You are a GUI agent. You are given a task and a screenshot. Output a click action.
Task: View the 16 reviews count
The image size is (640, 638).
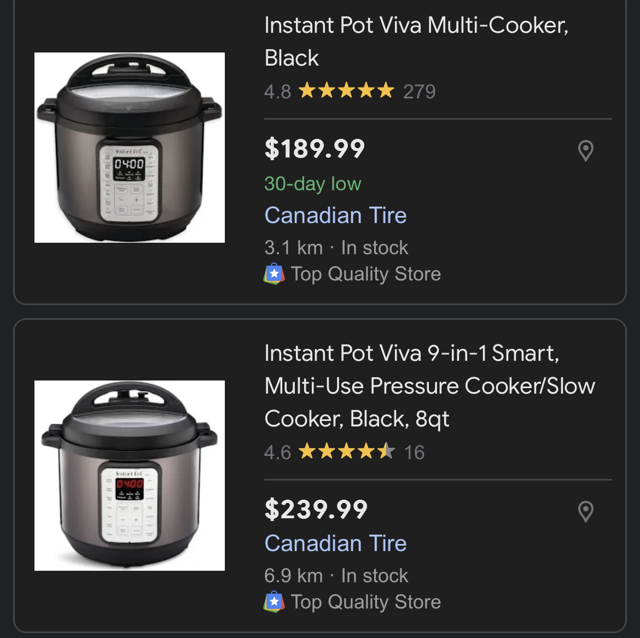click(414, 452)
